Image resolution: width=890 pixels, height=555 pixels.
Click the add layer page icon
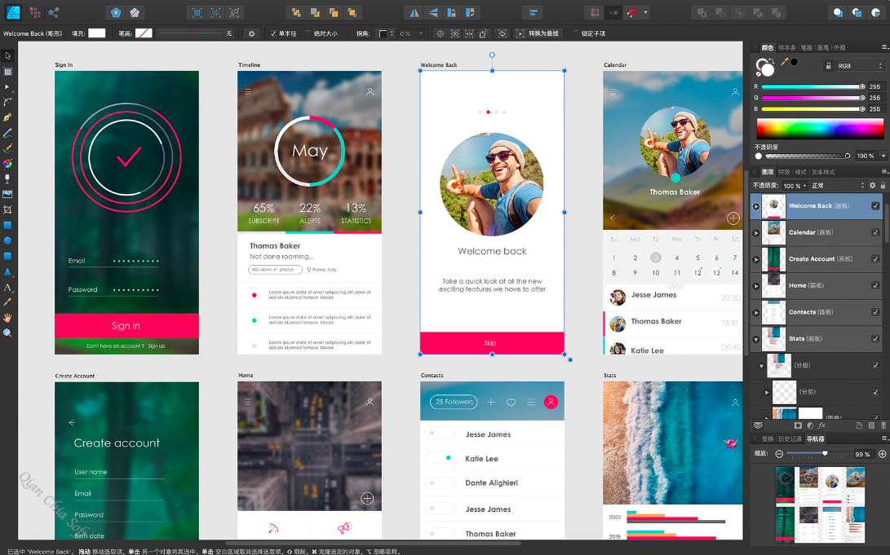pyautogui.click(x=859, y=425)
